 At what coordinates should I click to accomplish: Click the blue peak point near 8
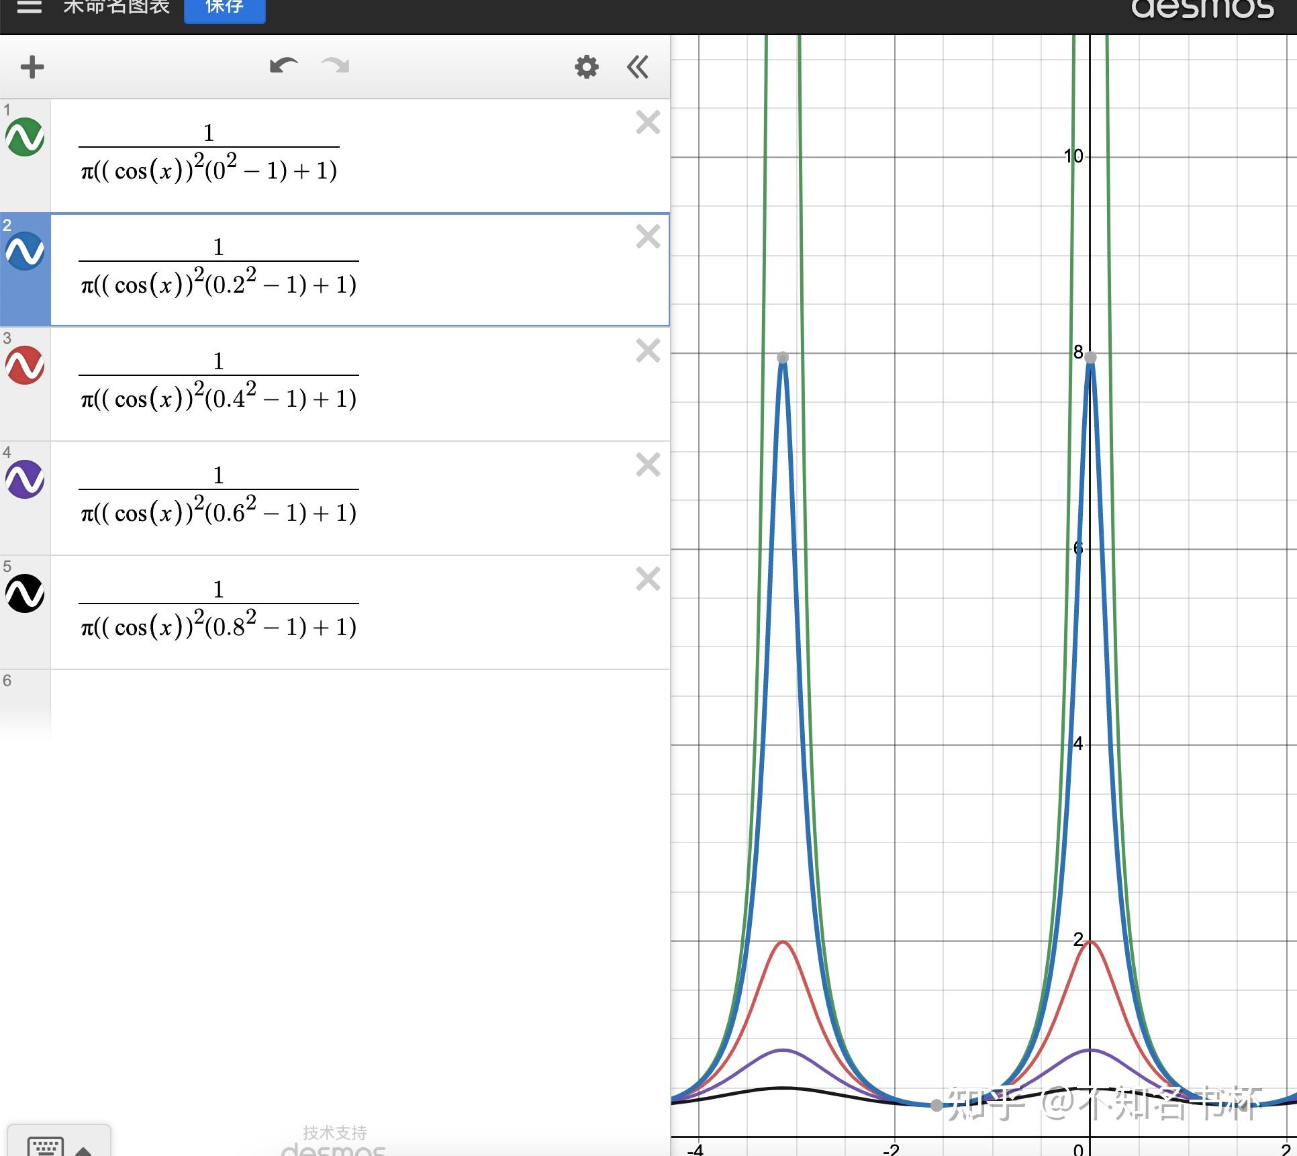click(x=1090, y=358)
